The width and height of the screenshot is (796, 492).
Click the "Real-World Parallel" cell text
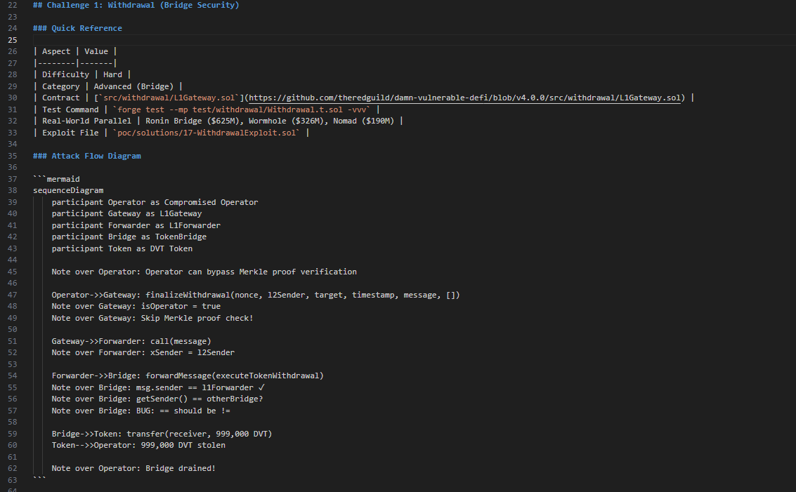pos(87,121)
